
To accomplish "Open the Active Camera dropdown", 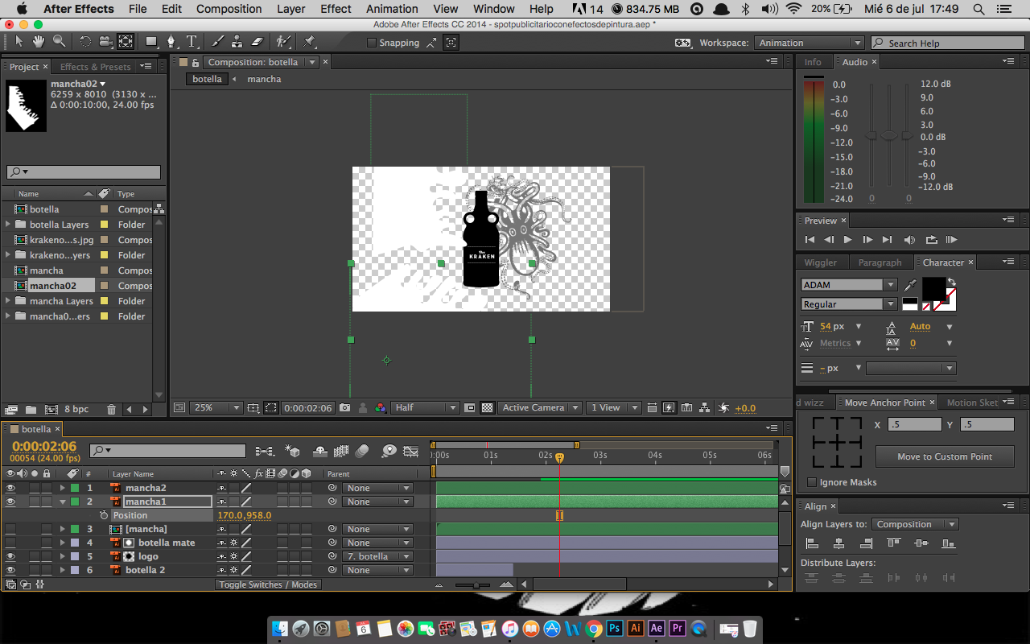I will point(539,408).
